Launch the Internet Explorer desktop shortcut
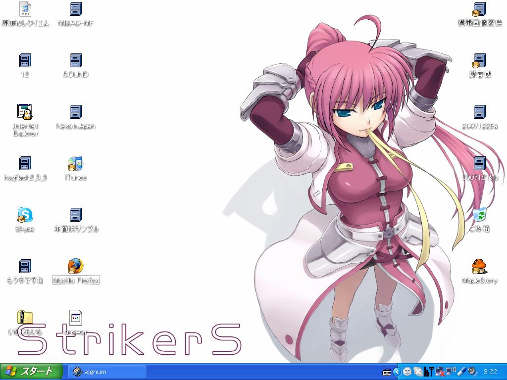Viewport: 507px width, 380px height. 25,112
